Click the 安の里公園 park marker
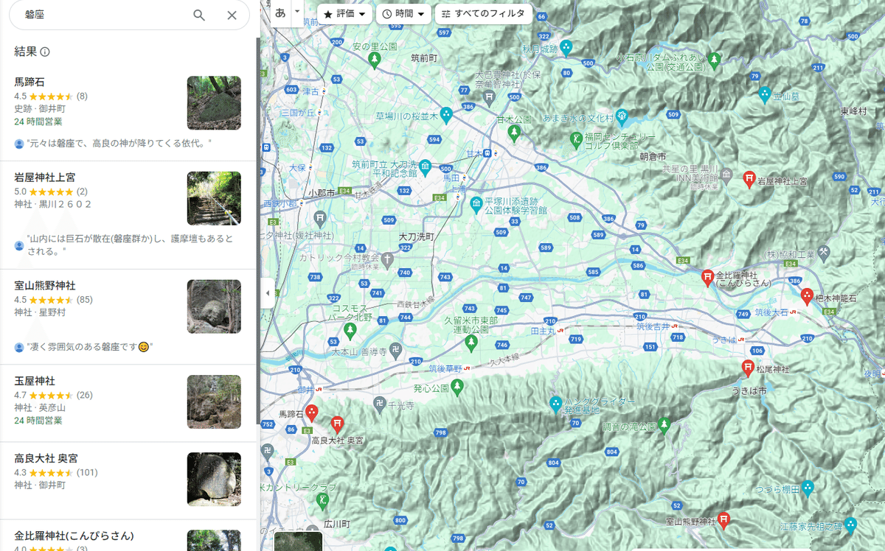The image size is (885, 551). click(375, 59)
